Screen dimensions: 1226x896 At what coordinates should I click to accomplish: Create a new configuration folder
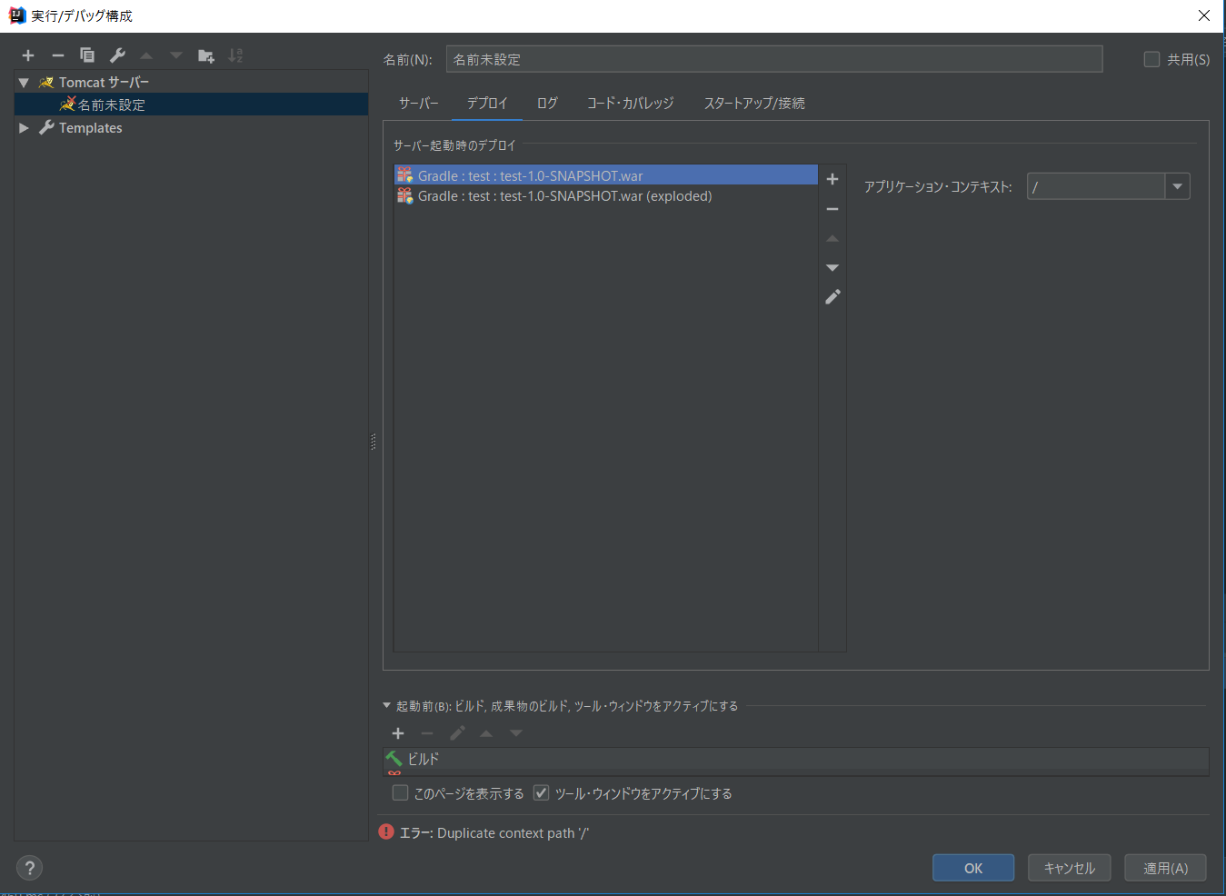click(x=205, y=55)
